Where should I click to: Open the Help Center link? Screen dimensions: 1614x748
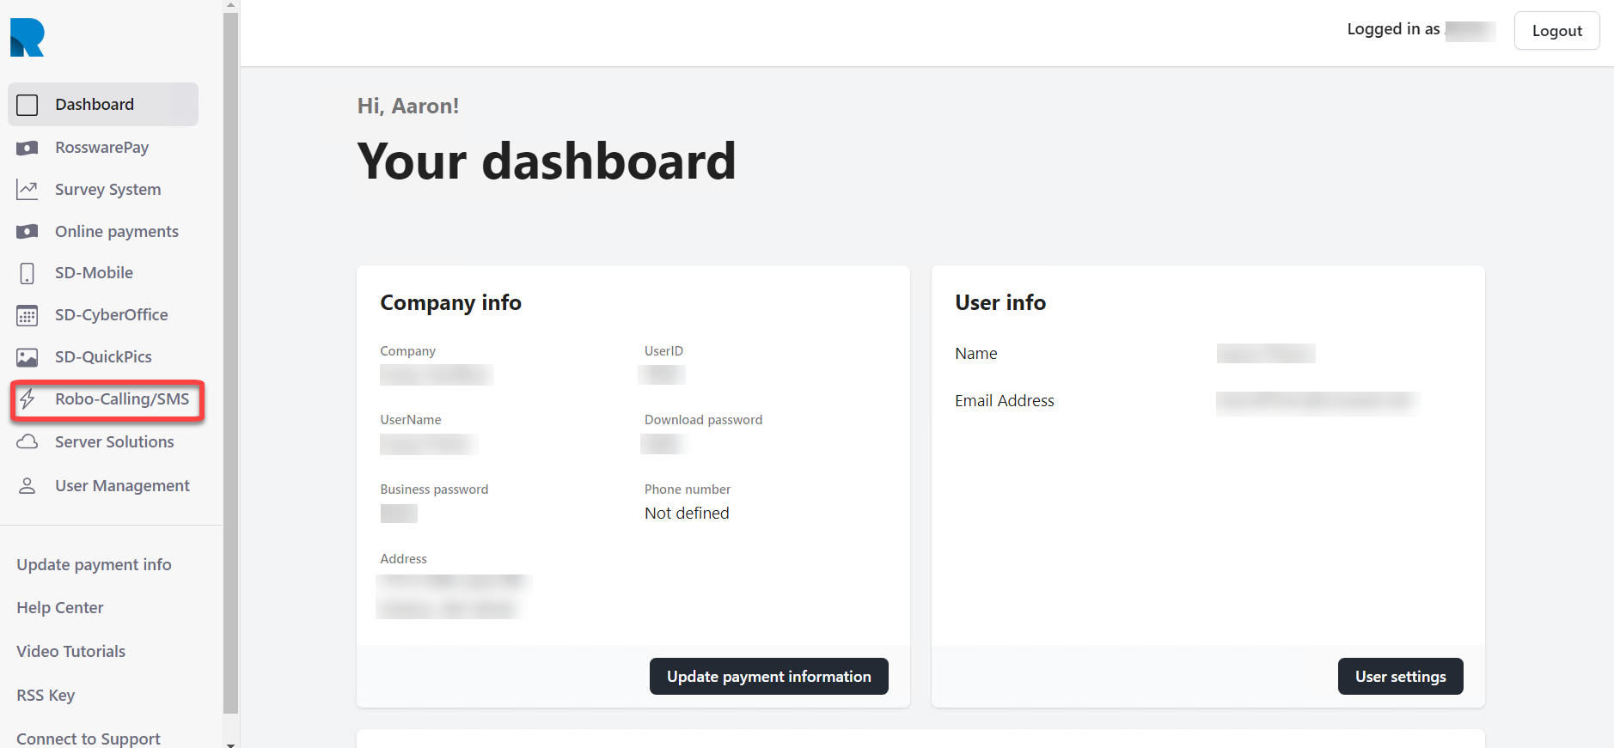tap(60, 608)
